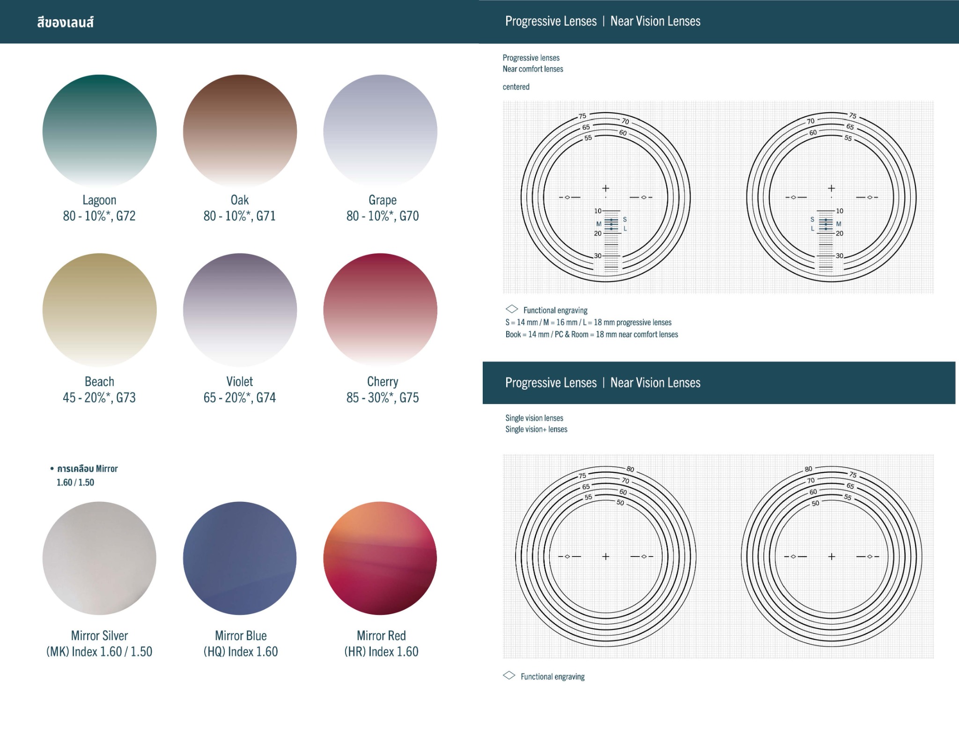Image resolution: width=959 pixels, height=731 pixels.
Task: Click the Lagoon green gradient lens swatch
Action: (x=99, y=131)
